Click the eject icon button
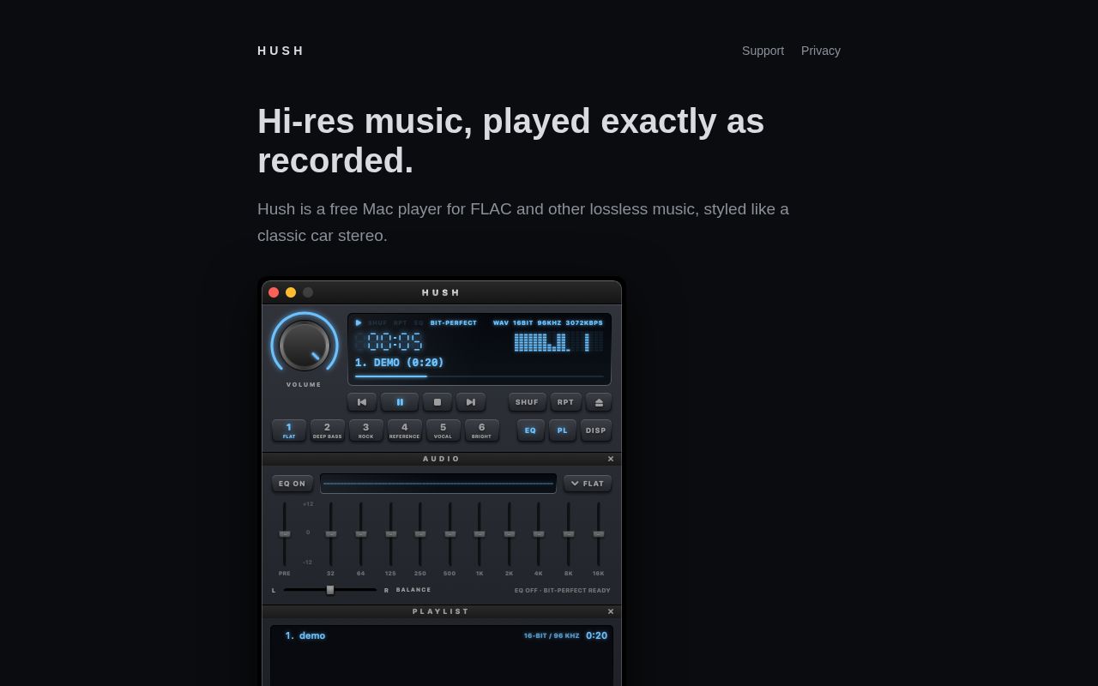The image size is (1098, 686). [x=599, y=402]
